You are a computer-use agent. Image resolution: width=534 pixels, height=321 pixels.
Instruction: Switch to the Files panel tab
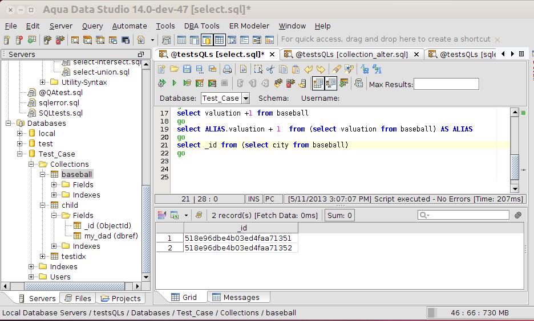tap(78, 298)
